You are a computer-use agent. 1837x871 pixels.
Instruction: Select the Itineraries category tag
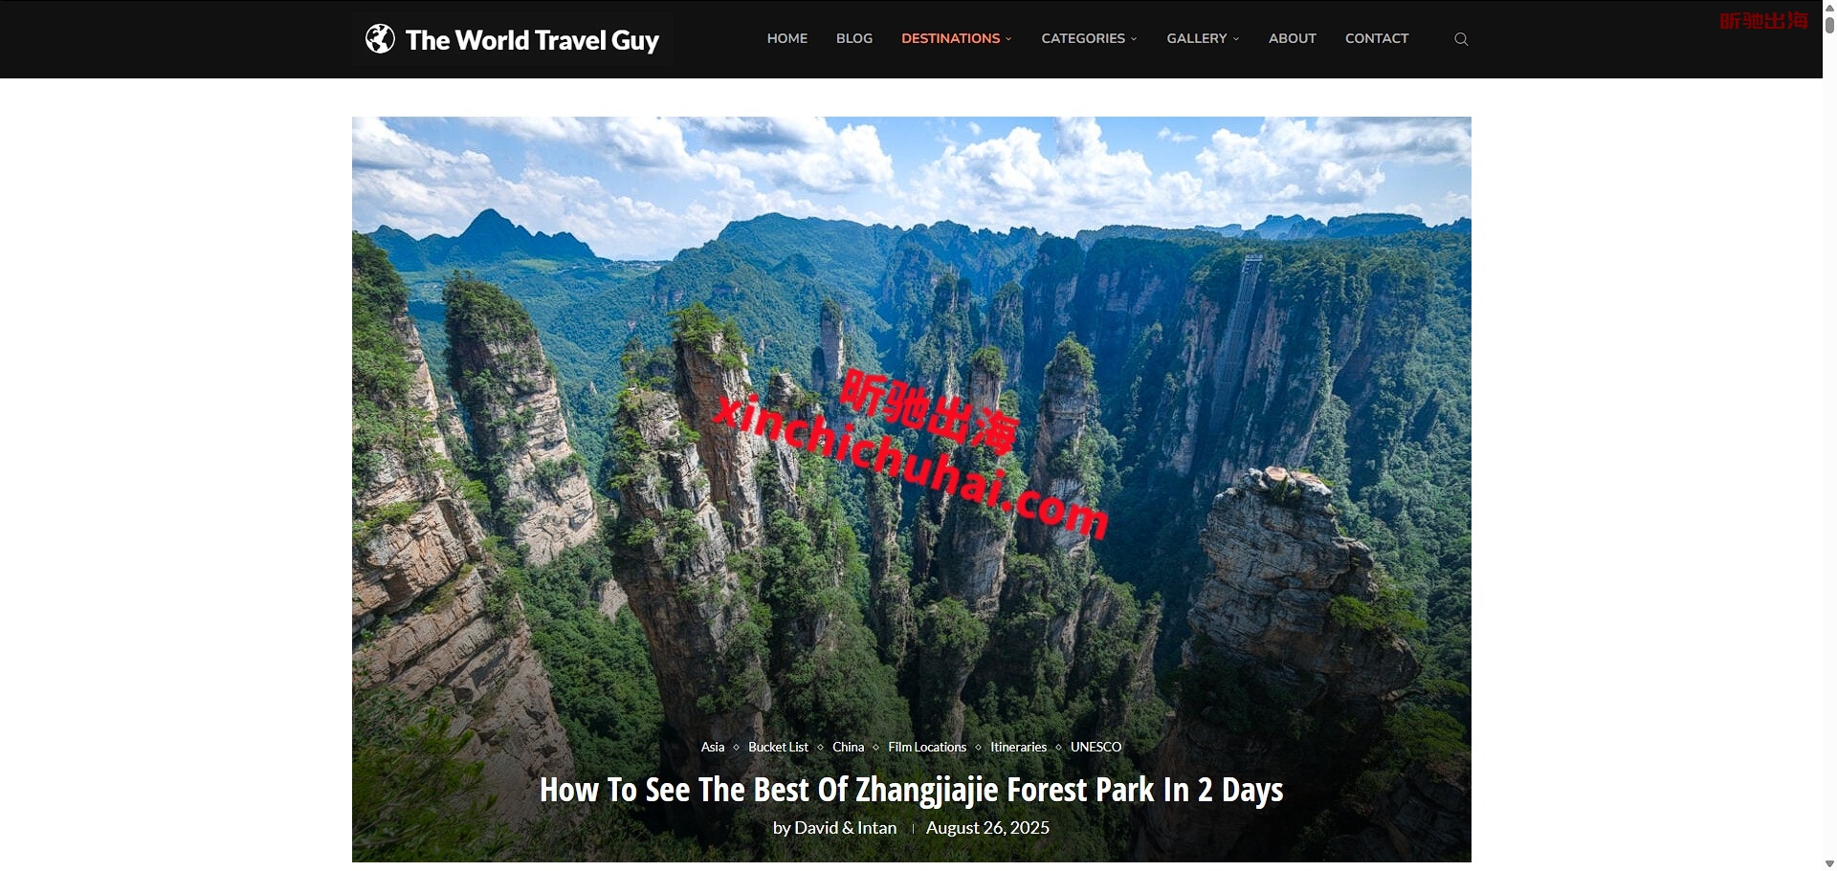(1018, 747)
